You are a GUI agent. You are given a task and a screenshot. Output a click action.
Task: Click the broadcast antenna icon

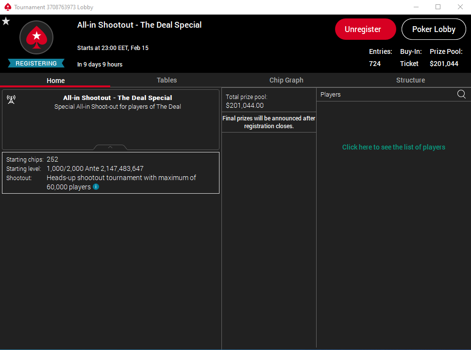click(x=11, y=100)
